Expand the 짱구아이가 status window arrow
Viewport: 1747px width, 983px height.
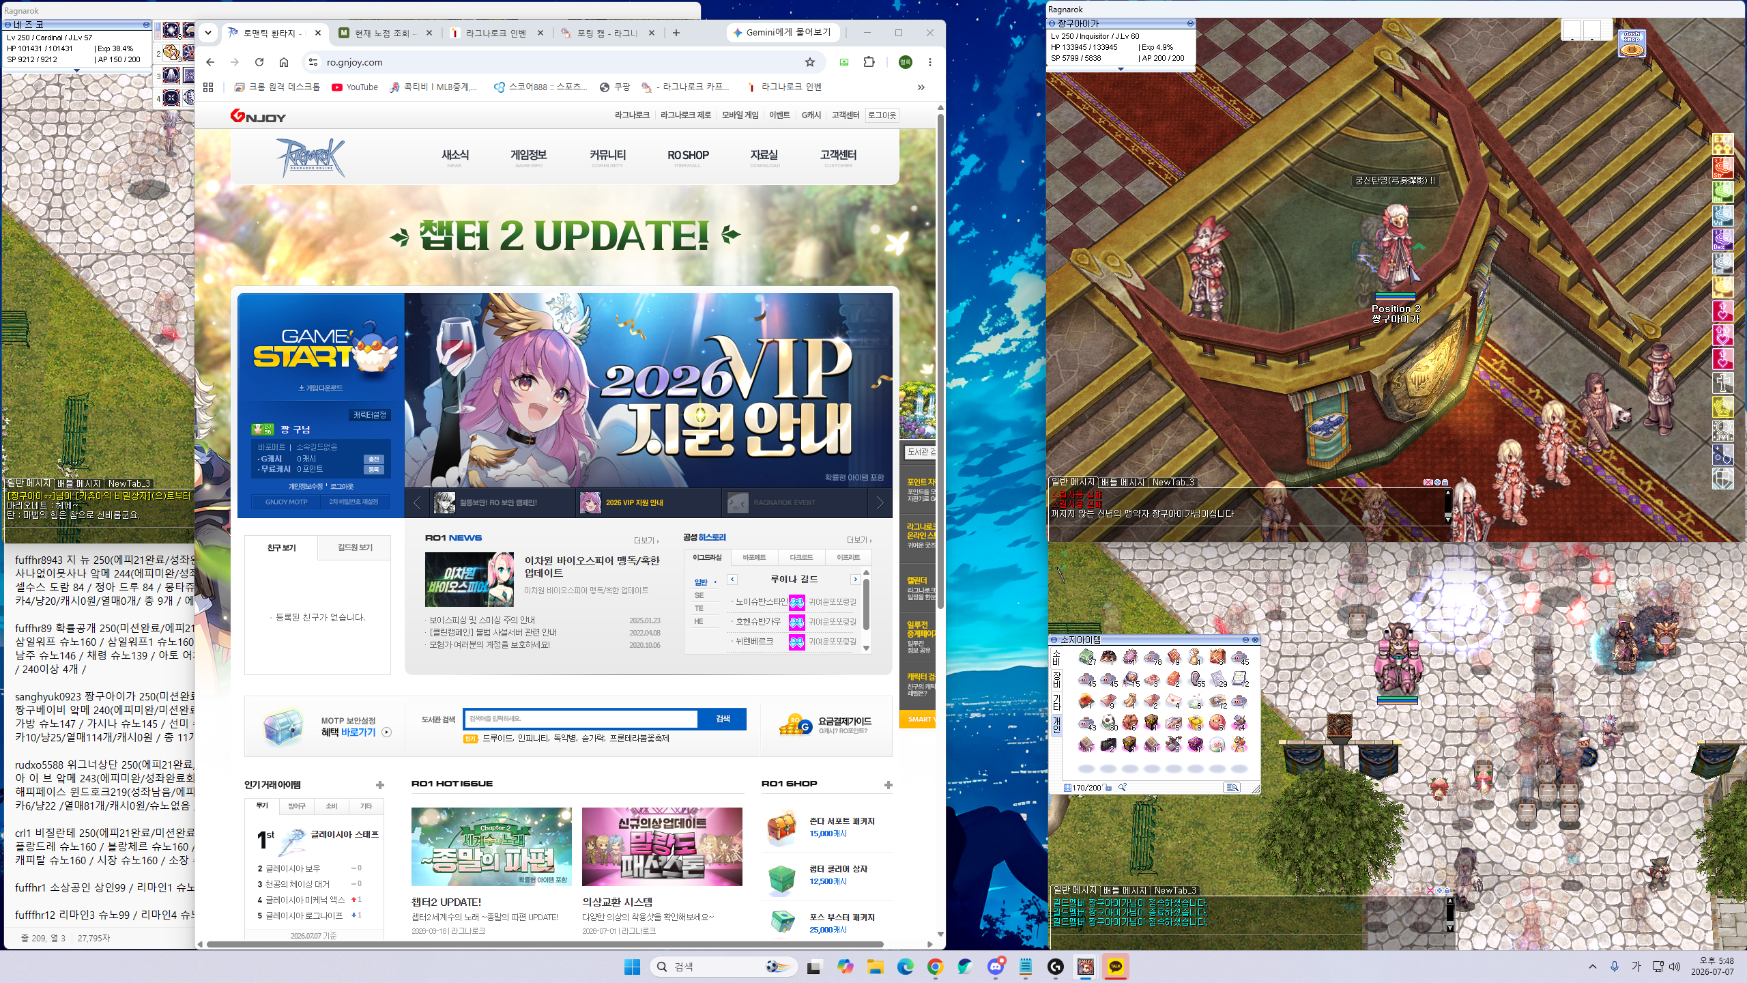point(1121,69)
